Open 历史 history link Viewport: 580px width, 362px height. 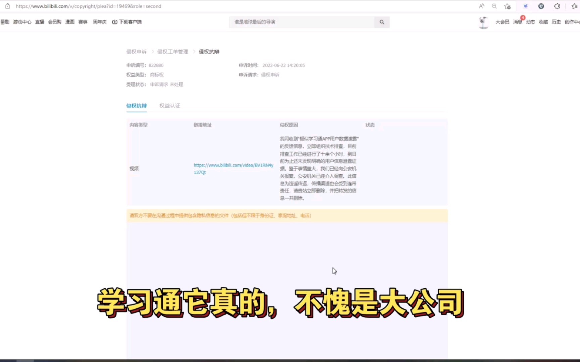point(556,22)
